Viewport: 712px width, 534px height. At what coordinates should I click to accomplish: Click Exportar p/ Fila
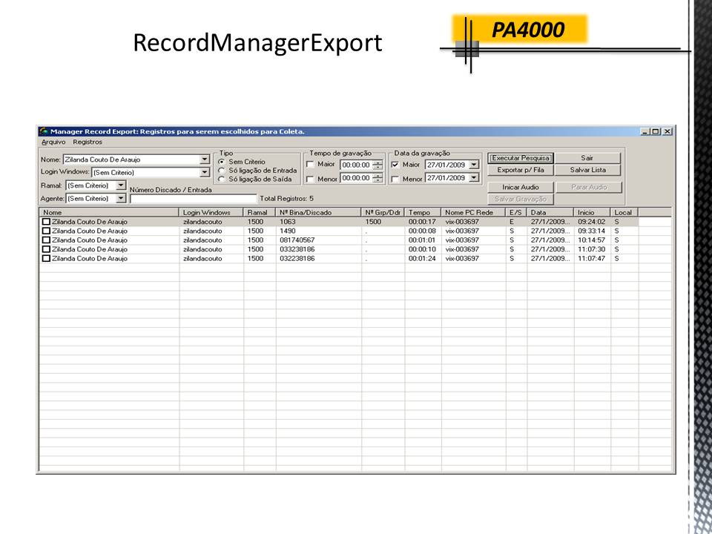click(x=522, y=168)
